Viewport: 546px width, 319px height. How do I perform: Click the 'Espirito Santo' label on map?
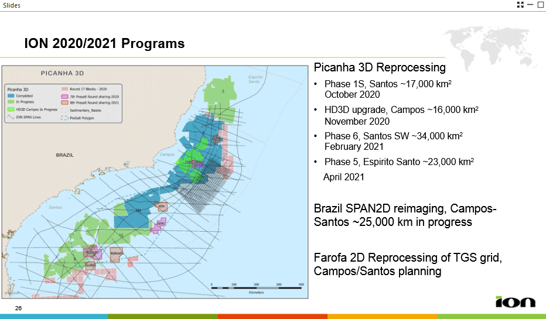255,80
